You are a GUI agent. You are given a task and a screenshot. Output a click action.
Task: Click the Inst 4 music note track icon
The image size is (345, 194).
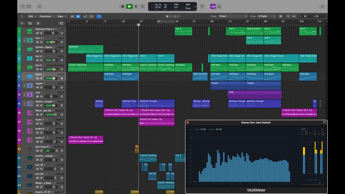[x=29, y=58]
